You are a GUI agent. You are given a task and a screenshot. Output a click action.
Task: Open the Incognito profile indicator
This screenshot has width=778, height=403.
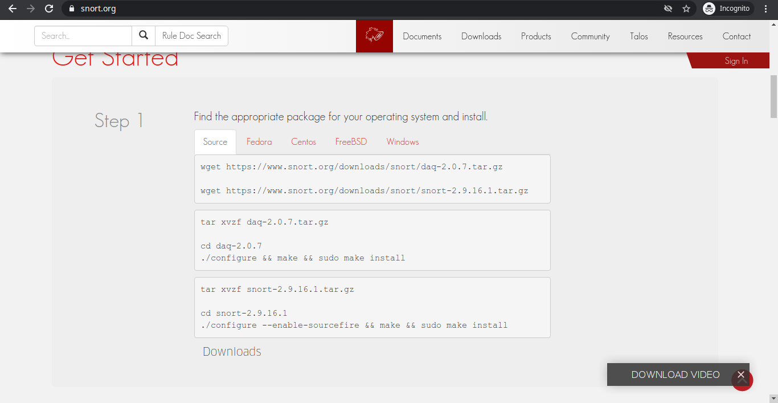click(728, 9)
